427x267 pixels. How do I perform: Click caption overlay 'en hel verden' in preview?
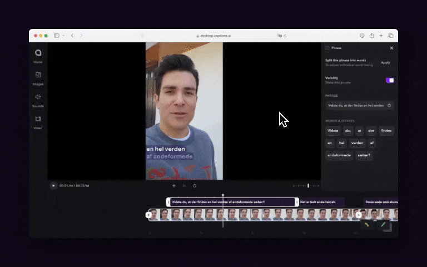(x=166, y=149)
